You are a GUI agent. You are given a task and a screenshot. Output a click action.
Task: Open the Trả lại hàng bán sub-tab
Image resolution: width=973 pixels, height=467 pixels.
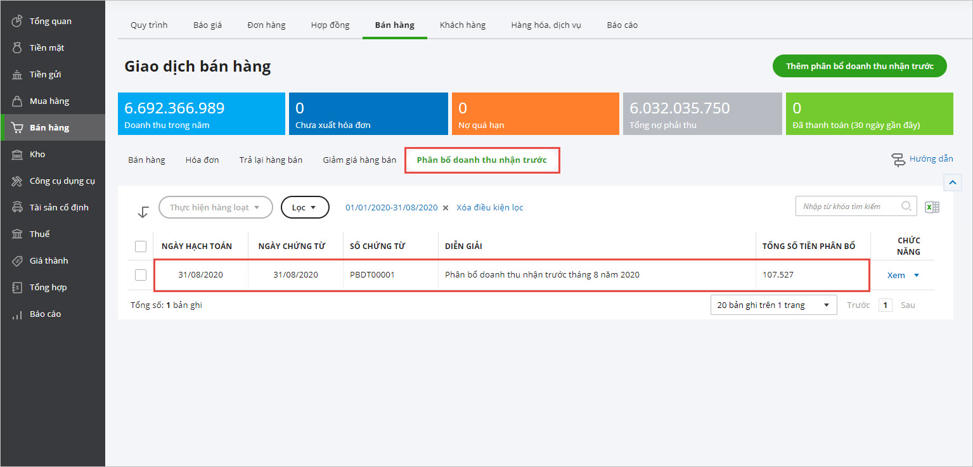point(271,160)
